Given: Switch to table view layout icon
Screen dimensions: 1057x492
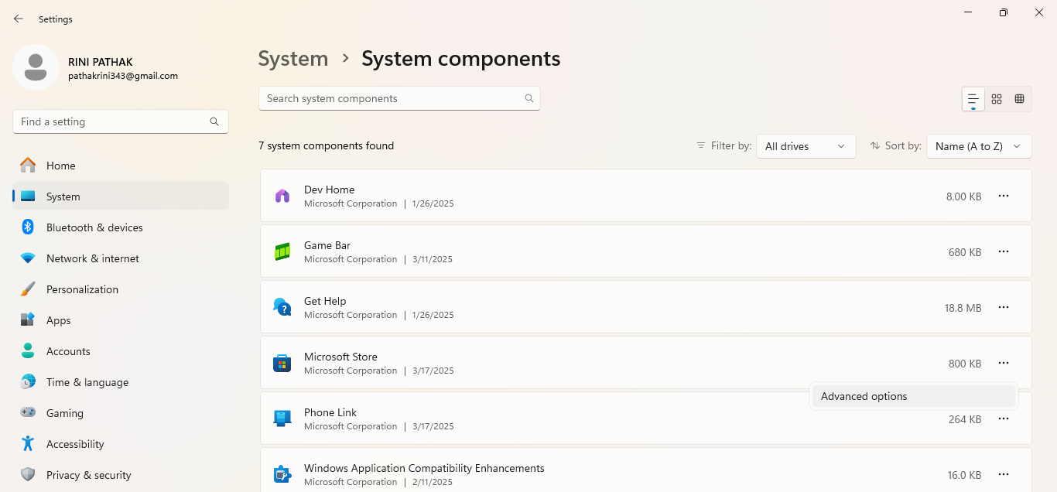Looking at the screenshot, I should pyautogui.click(x=1020, y=99).
